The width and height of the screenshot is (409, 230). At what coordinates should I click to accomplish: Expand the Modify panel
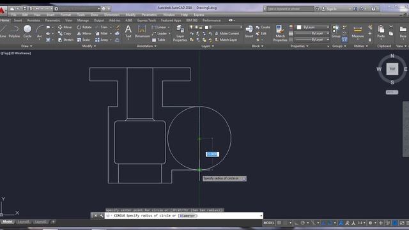pos(89,46)
